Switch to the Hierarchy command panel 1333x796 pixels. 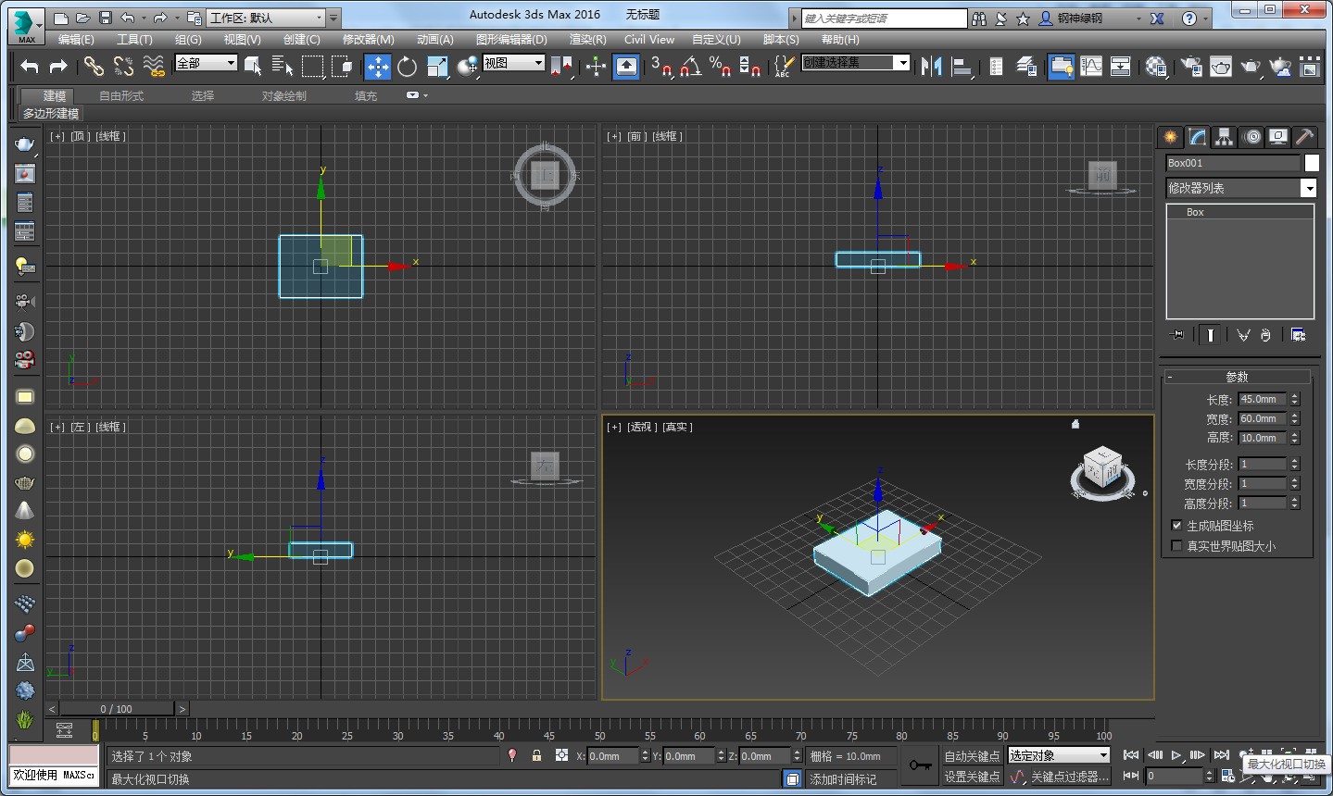tap(1225, 137)
